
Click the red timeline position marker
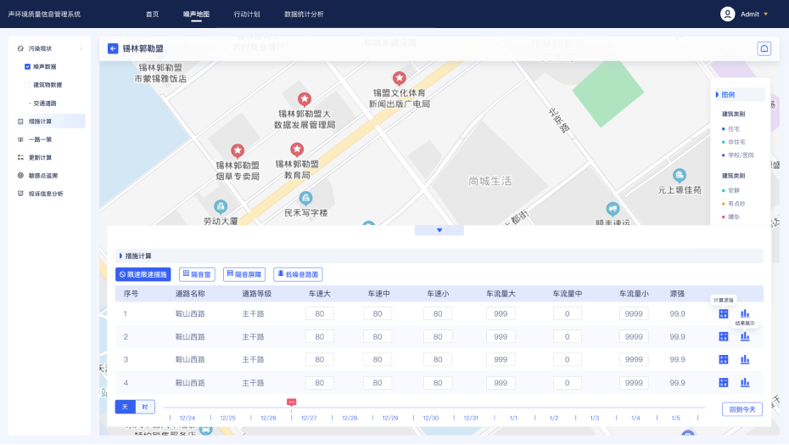pyautogui.click(x=291, y=402)
